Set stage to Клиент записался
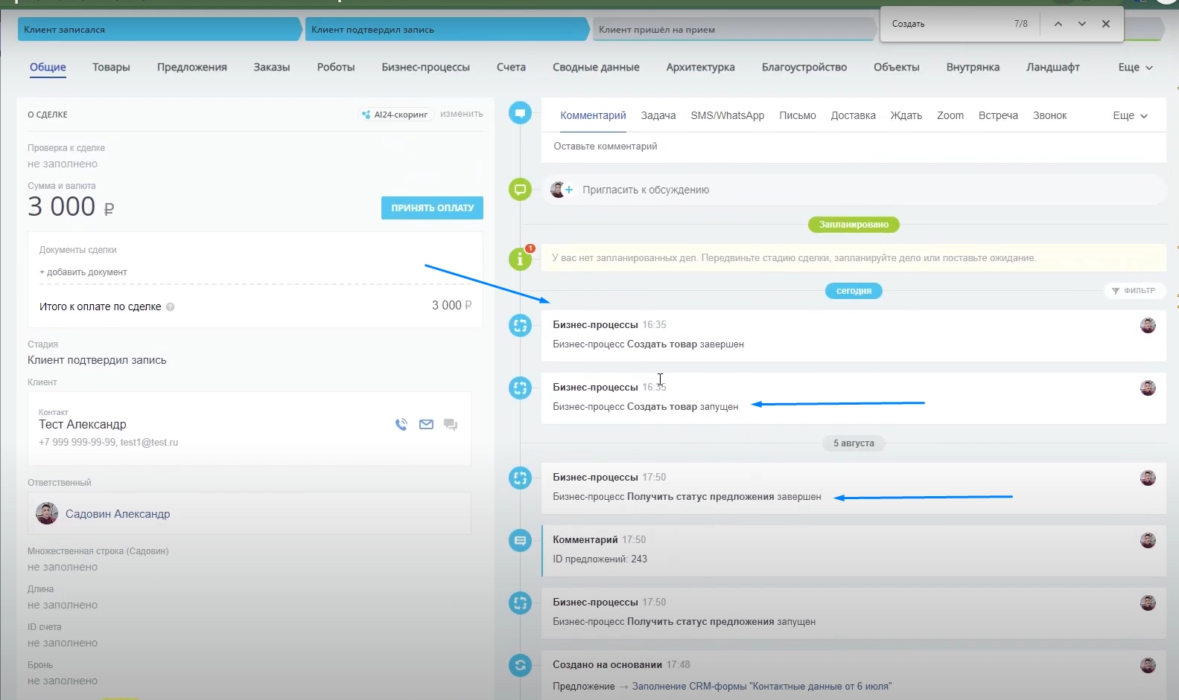This screenshot has height=700, width=1179. [159, 30]
